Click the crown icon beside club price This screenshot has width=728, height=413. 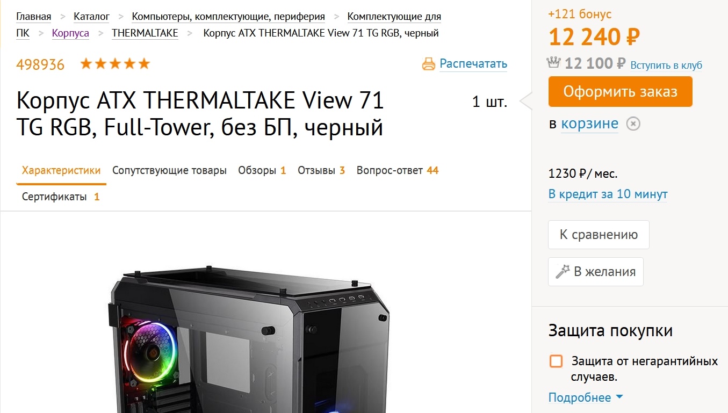pyautogui.click(x=554, y=63)
